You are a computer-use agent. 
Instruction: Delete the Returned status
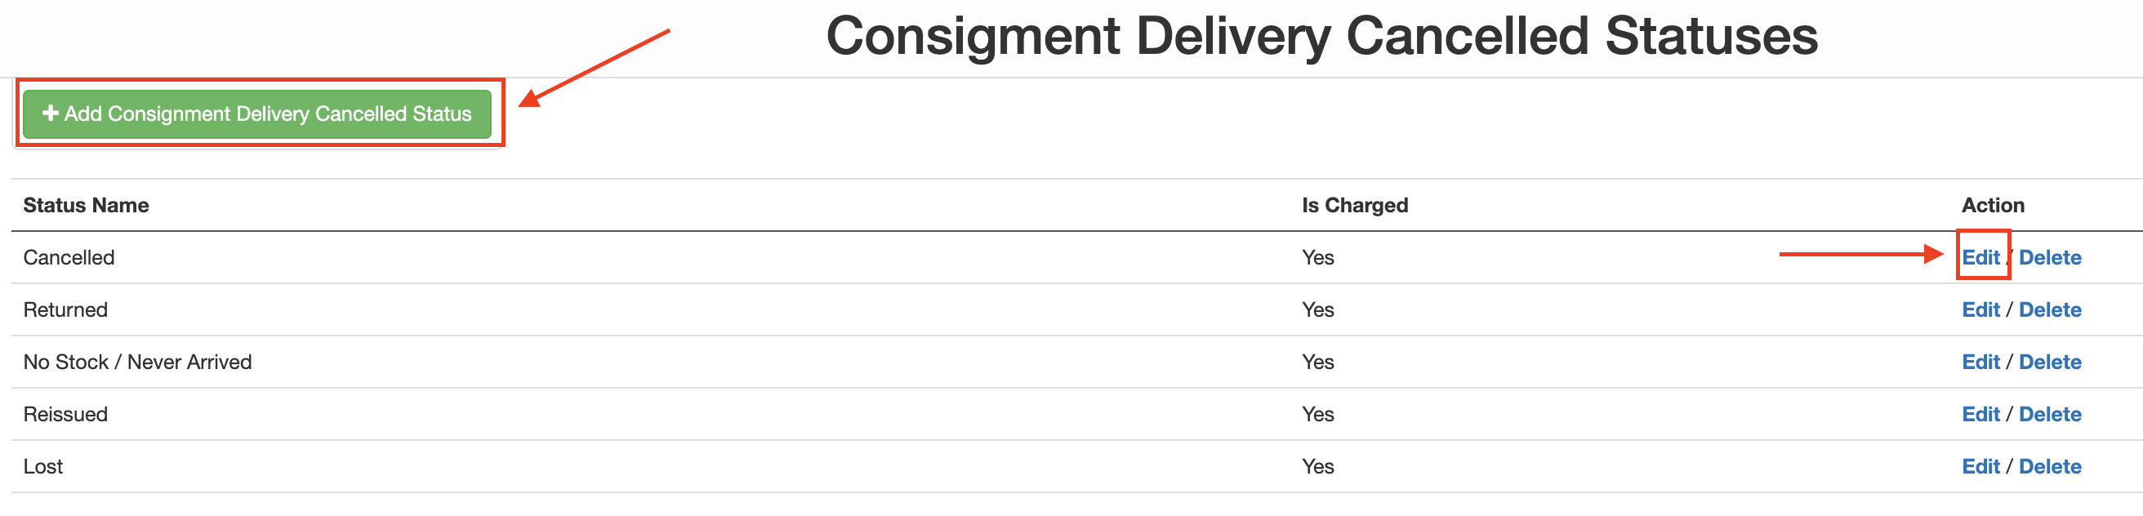pyautogui.click(x=2050, y=309)
